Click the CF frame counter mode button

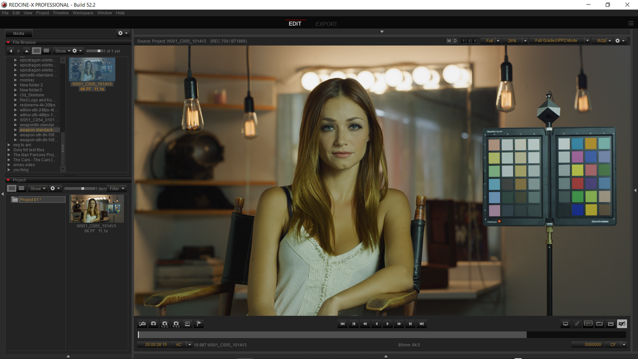[x=613, y=345]
